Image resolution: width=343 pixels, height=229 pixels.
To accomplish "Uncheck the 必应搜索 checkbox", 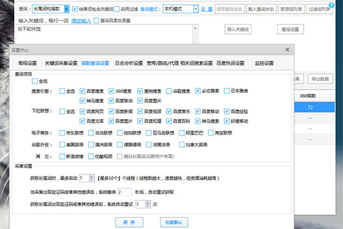I will [198, 91].
